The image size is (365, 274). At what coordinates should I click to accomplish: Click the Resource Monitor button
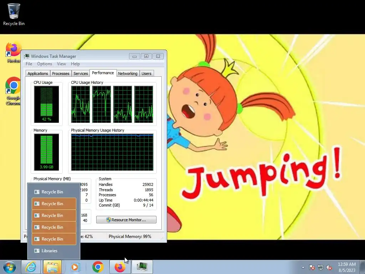click(x=126, y=220)
